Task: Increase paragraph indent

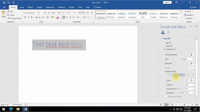Action: coord(83,13)
